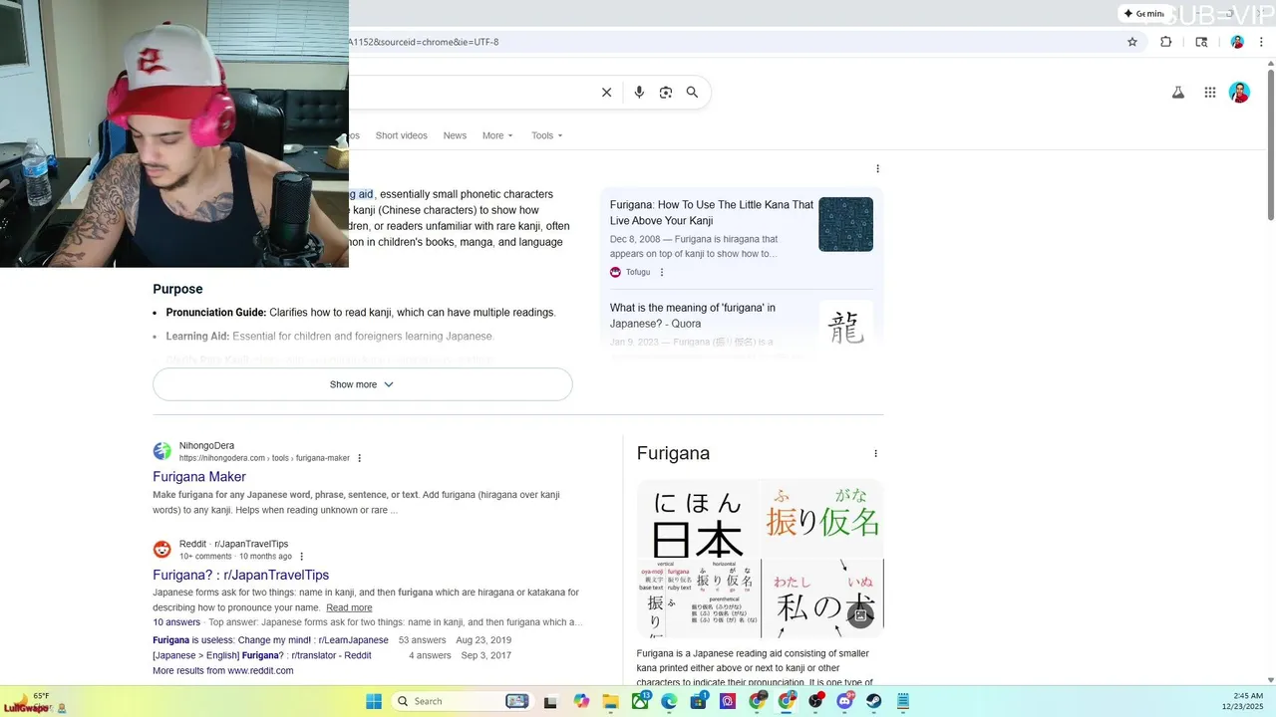Open the 日本 'にほん' furigana image
The image size is (1276, 717).
pyautogui.click(x=698, y=520)
